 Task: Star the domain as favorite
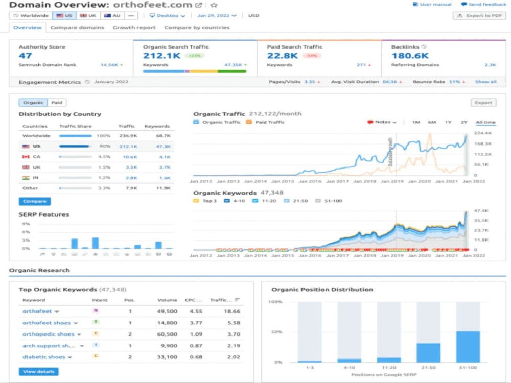[214, 5]
